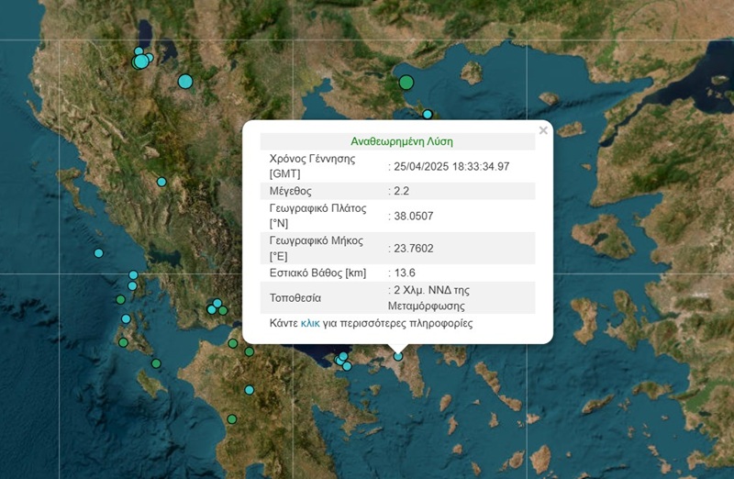Select the isolated cyan marker in the Ionian Sea

click(98, 253)
